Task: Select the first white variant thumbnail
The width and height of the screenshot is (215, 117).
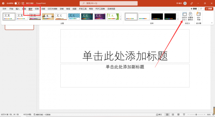Action: (x=131, y=16)
